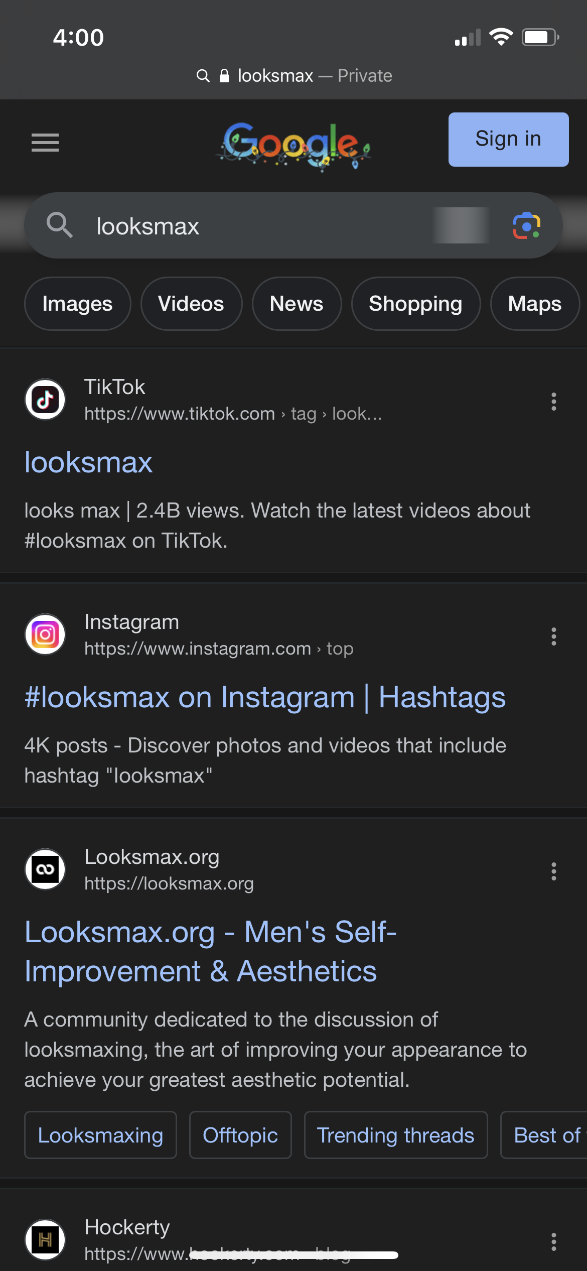Tap the Looksmax.org site favicon
The image size is (587, 1271).
[45, 869]
